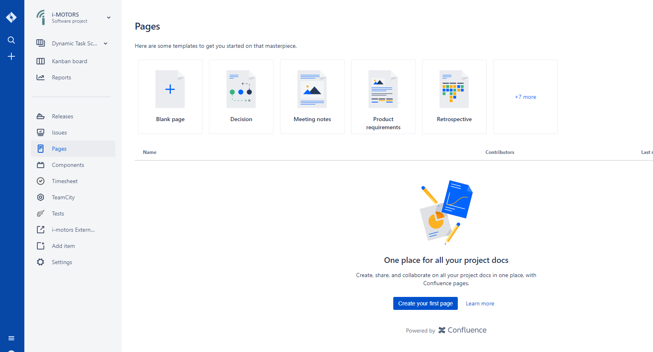The image size is (653, 352).
Task: Click the Timesheet checkmark icon
Action: point(41,181)
